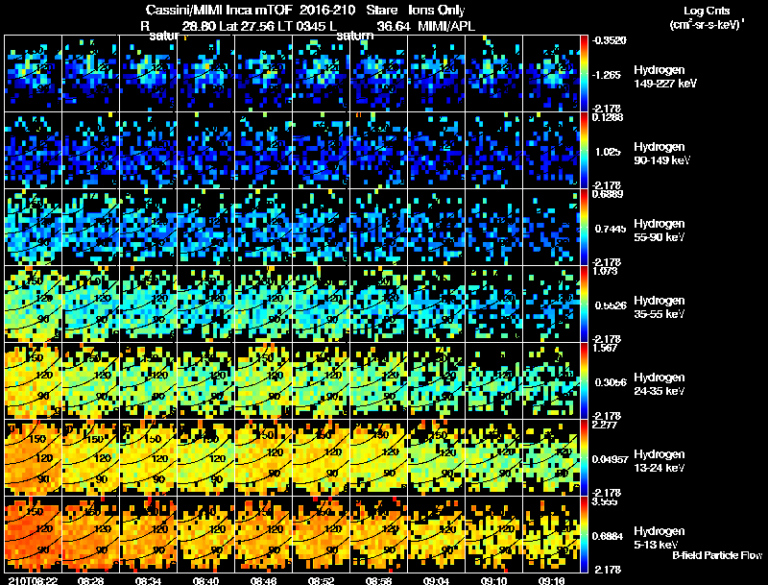This screenshot has width=768, height=585.
Task: Click the '0.5526' colorbar value
Action: tap(611, 305)
